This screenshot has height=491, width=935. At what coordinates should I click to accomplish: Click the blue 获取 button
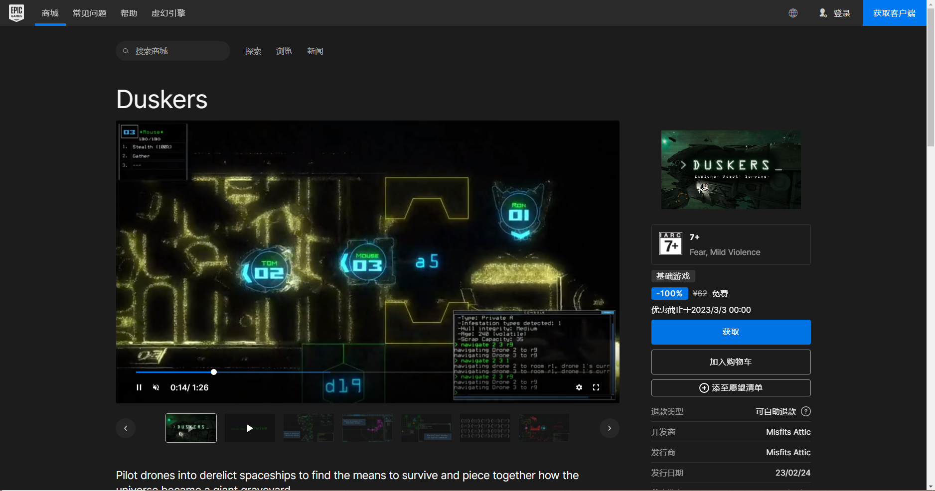click(731, 332)
